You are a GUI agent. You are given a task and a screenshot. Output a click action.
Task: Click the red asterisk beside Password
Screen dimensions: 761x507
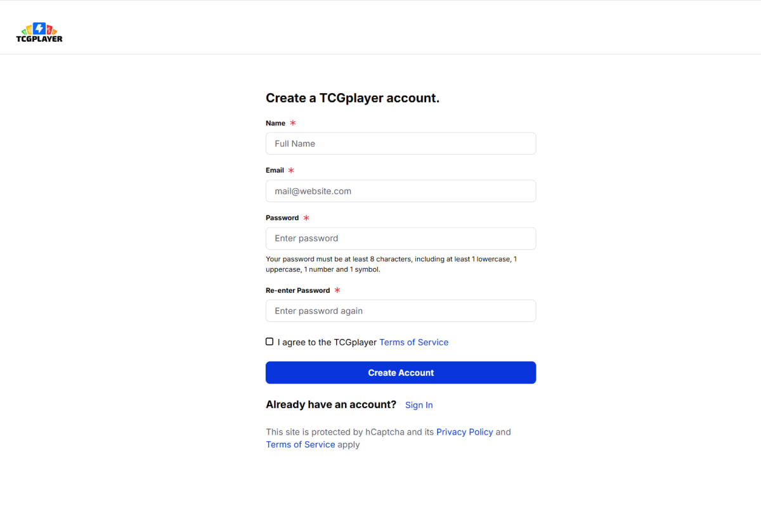pos(306,218)
